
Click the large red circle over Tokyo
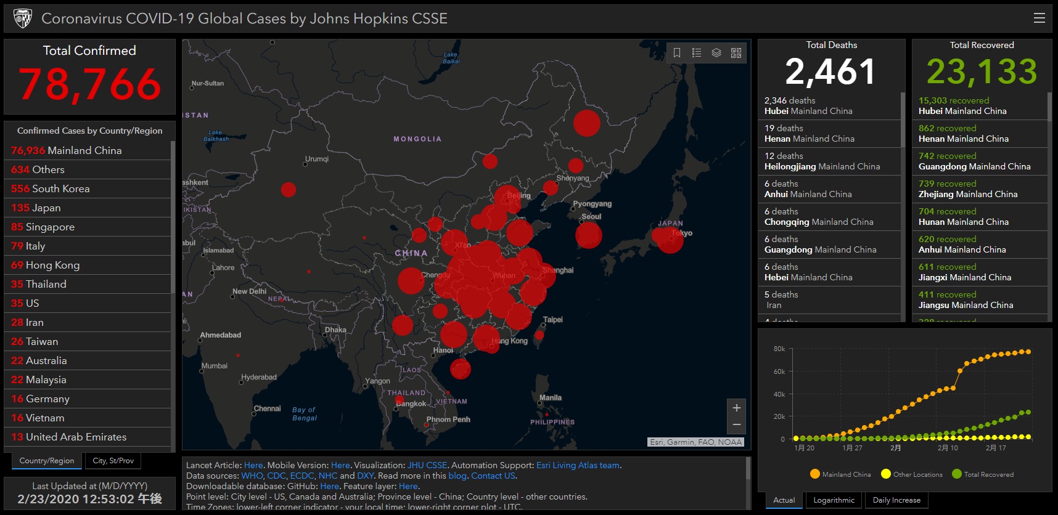(670, 240)
